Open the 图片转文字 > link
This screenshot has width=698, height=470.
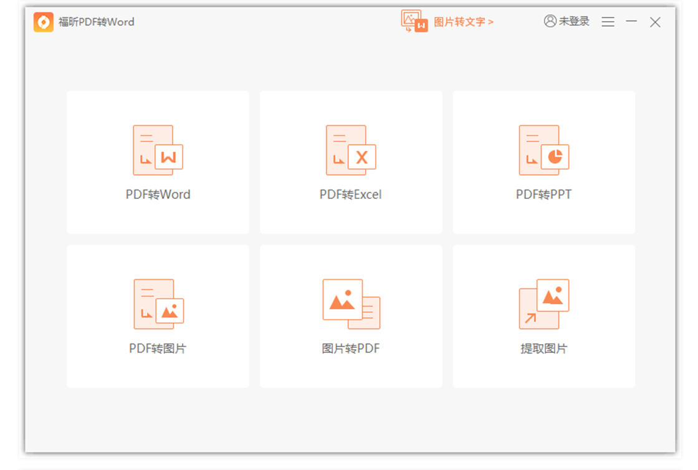[464, 22]
